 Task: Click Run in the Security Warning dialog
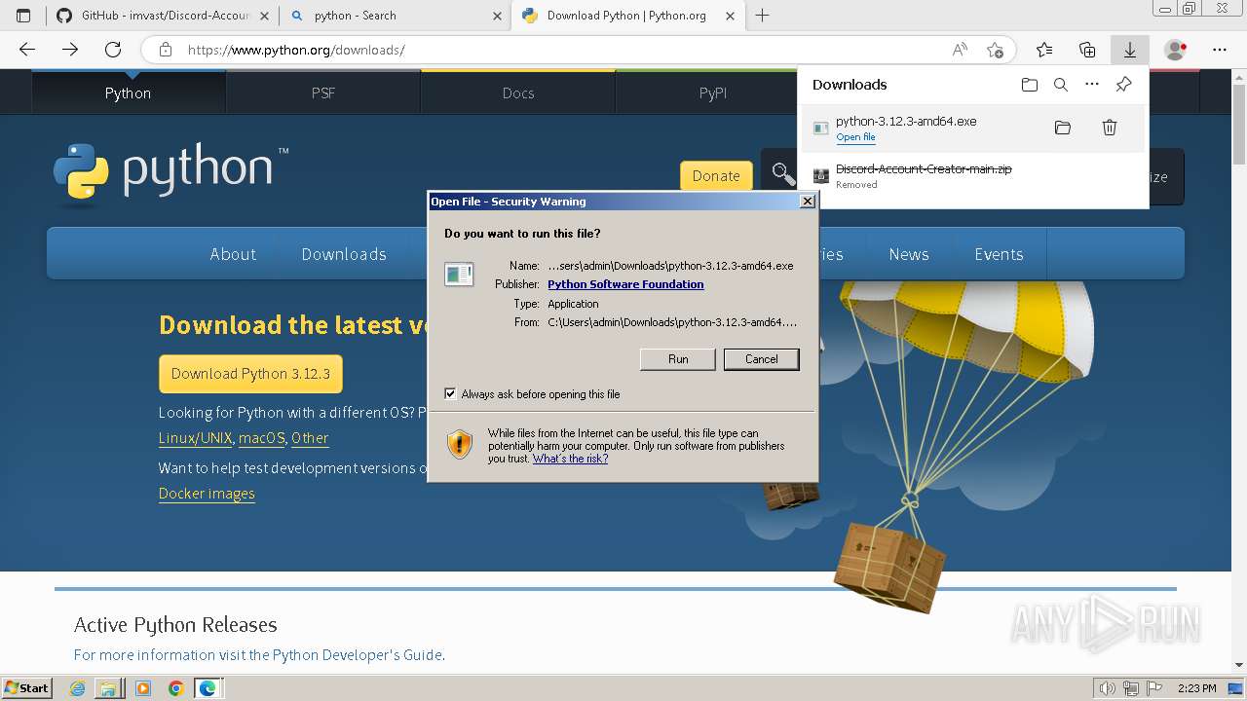pyautogui.click(x=678, y=359)
